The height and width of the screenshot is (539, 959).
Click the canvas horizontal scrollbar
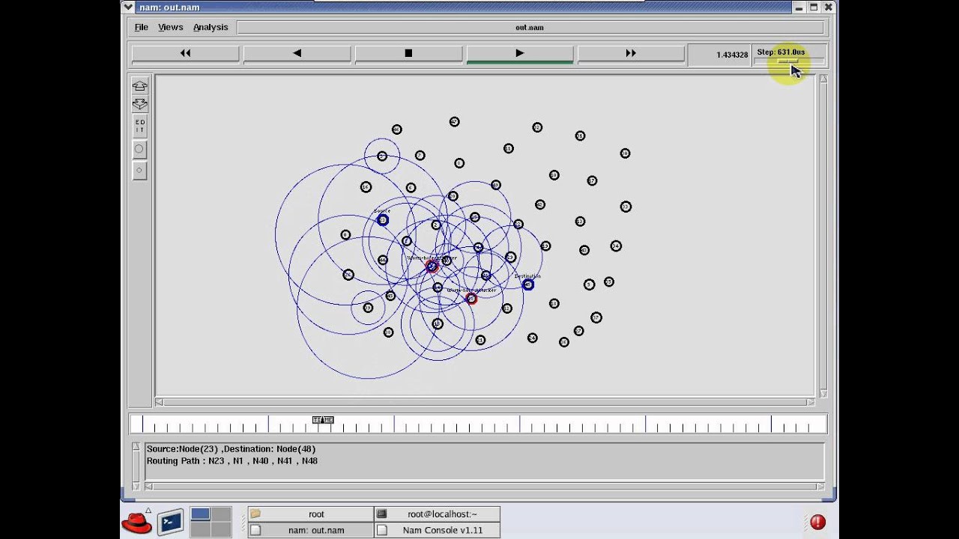click(x=485, y=403)
